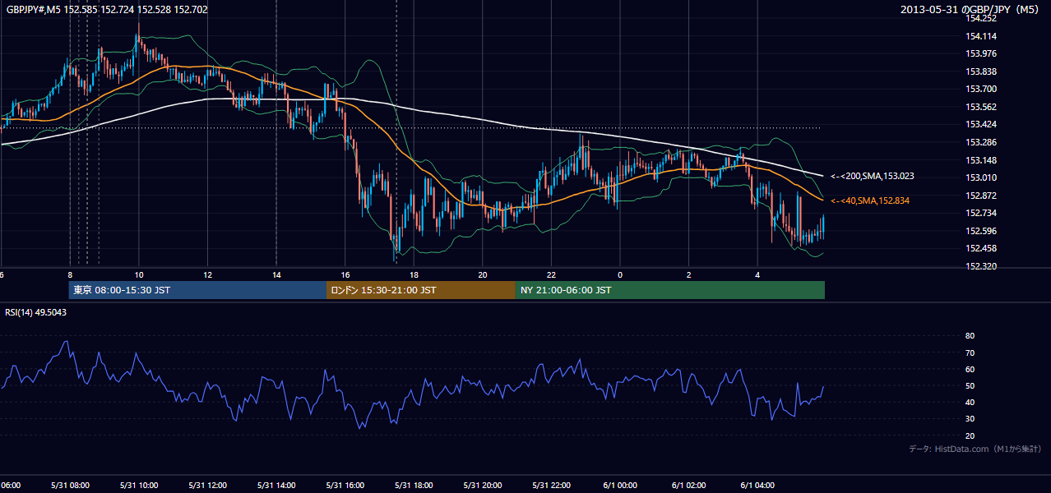Click the 5/31 18:00 time axis label
The image size is (1051, 493).
pyautogui.click(x=414, y=486)
